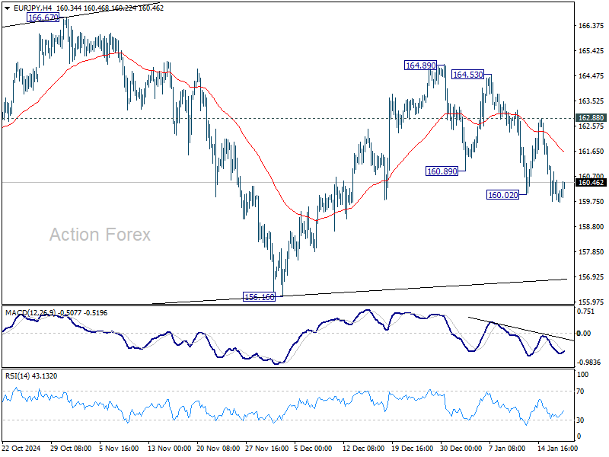This screenshot has height=457, width=609.
Task: Select the RSI 30 level label
Action: 580,420
